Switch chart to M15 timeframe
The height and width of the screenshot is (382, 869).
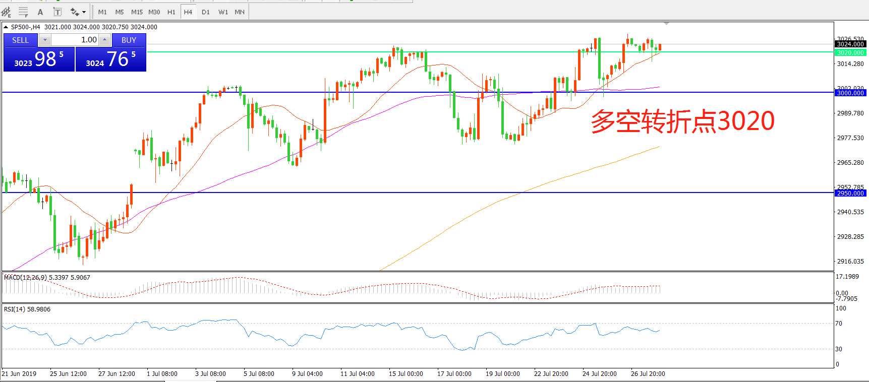(x=137, y=12)
